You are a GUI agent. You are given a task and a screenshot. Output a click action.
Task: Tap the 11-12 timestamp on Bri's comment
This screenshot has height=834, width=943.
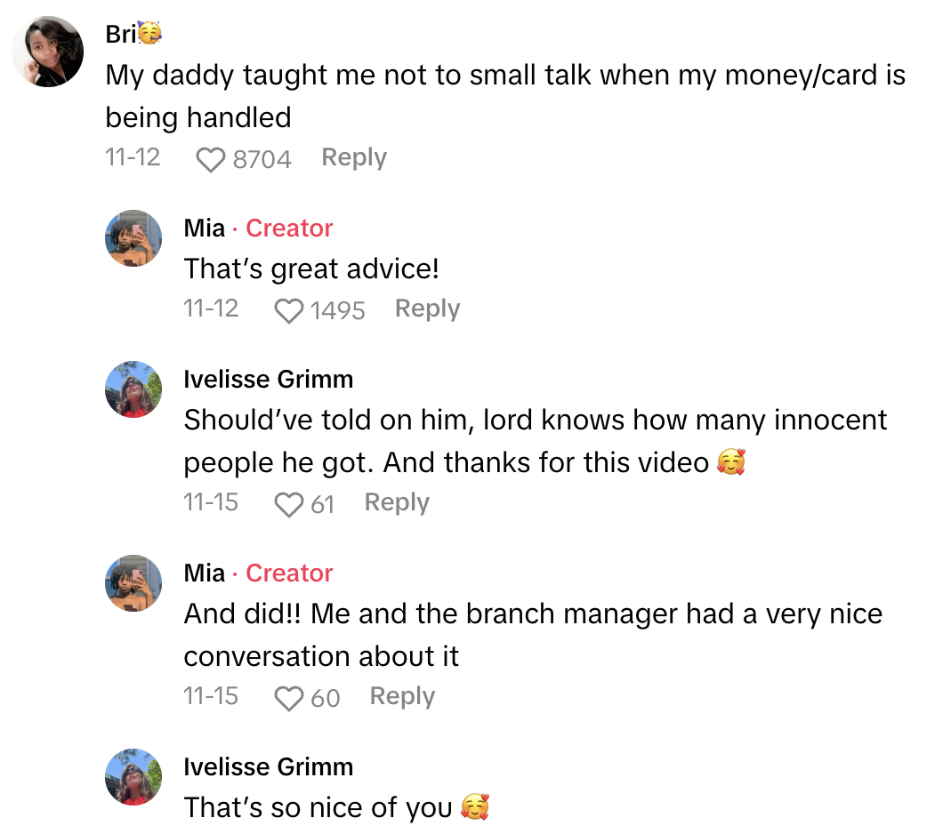click(x=133, y=157)
